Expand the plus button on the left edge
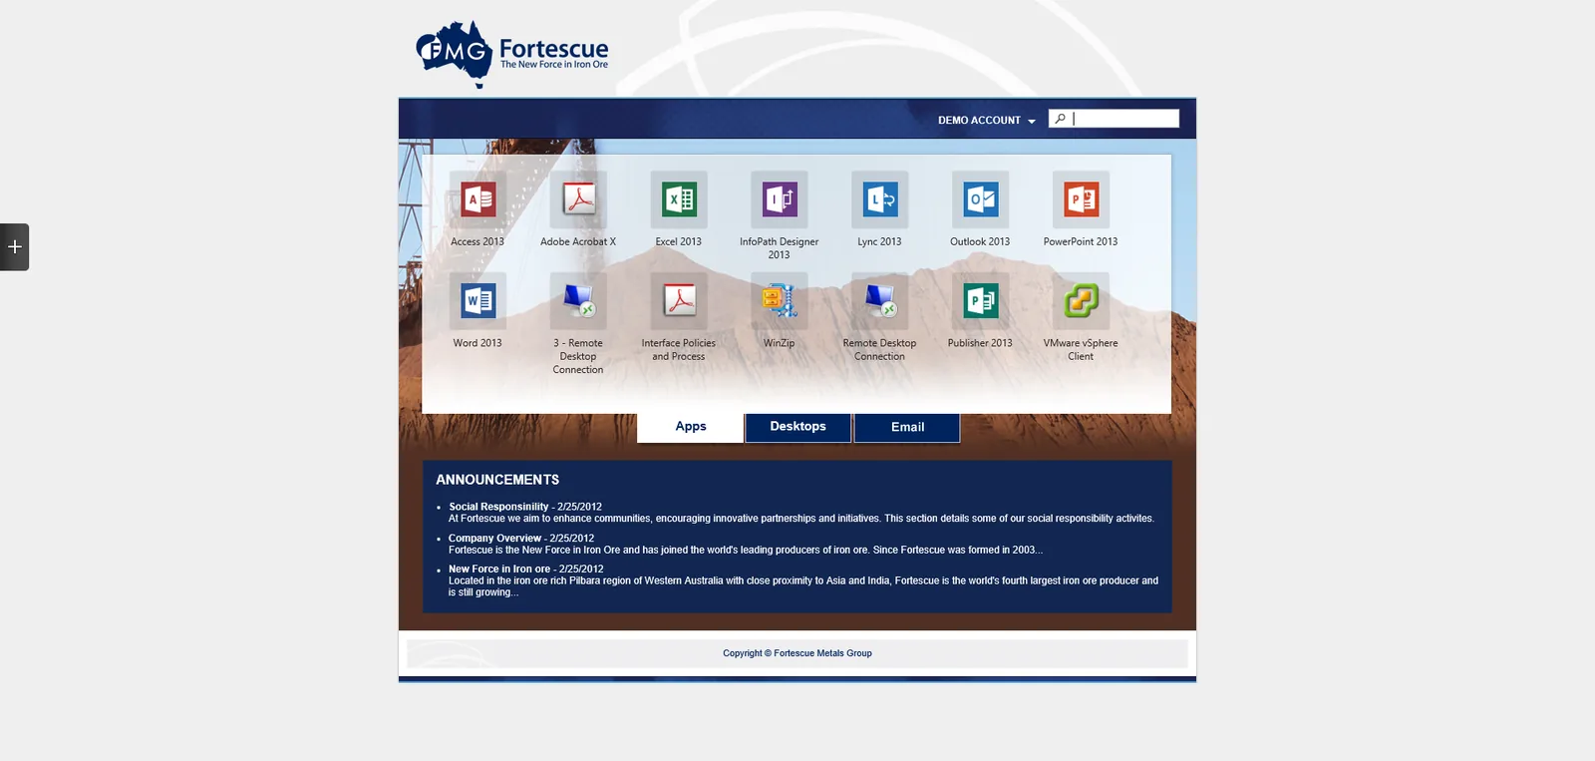This screenshot has height=761, width=1595. [x=14, y=246]
